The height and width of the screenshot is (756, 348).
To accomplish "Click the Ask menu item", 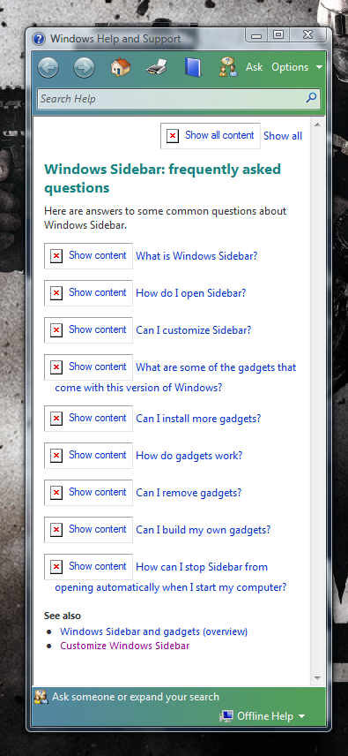I will point(255,67).
